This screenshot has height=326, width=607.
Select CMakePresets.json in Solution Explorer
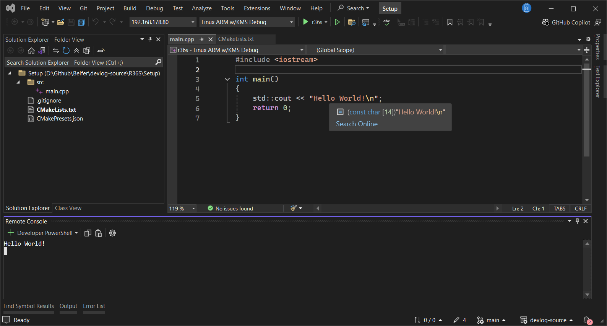(60, 119)
